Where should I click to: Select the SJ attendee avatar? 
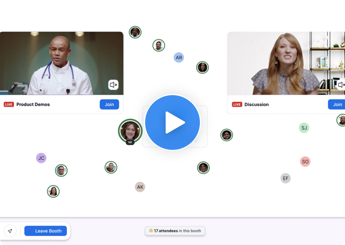point(304,128)
